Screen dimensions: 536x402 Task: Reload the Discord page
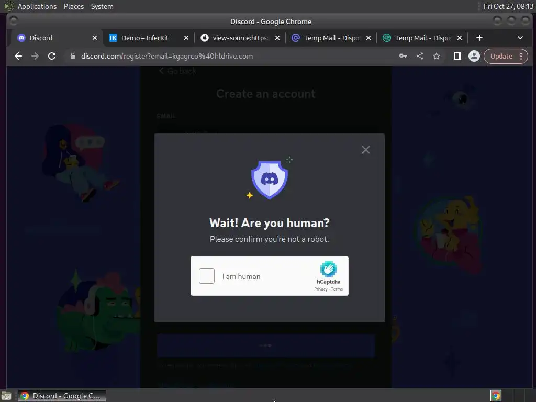[x=52, y=56]
